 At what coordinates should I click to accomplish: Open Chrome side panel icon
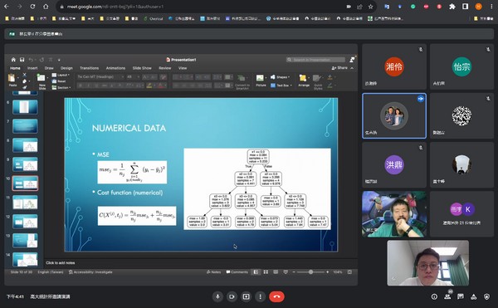(466, 7)
